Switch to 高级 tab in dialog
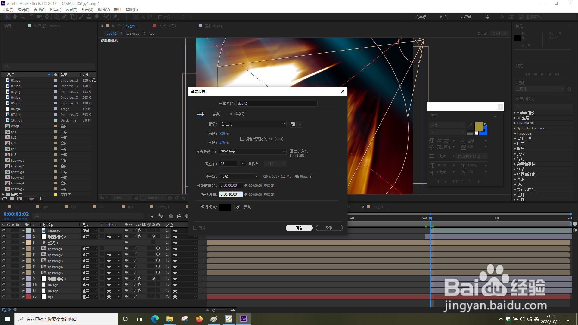The height and width of the screenshot is (325, 578). [217, 114]
